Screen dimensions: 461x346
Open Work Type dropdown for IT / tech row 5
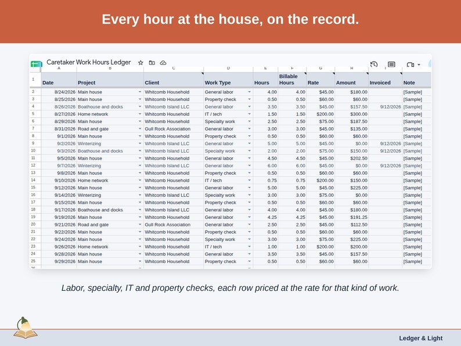[x=249, y=114]
